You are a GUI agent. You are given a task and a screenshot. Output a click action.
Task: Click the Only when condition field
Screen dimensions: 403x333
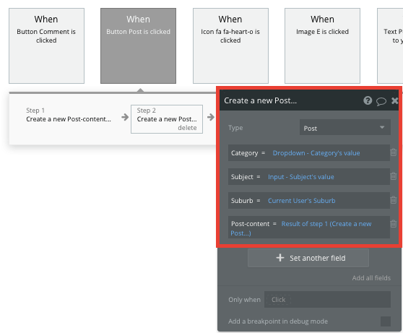point(327,300)
